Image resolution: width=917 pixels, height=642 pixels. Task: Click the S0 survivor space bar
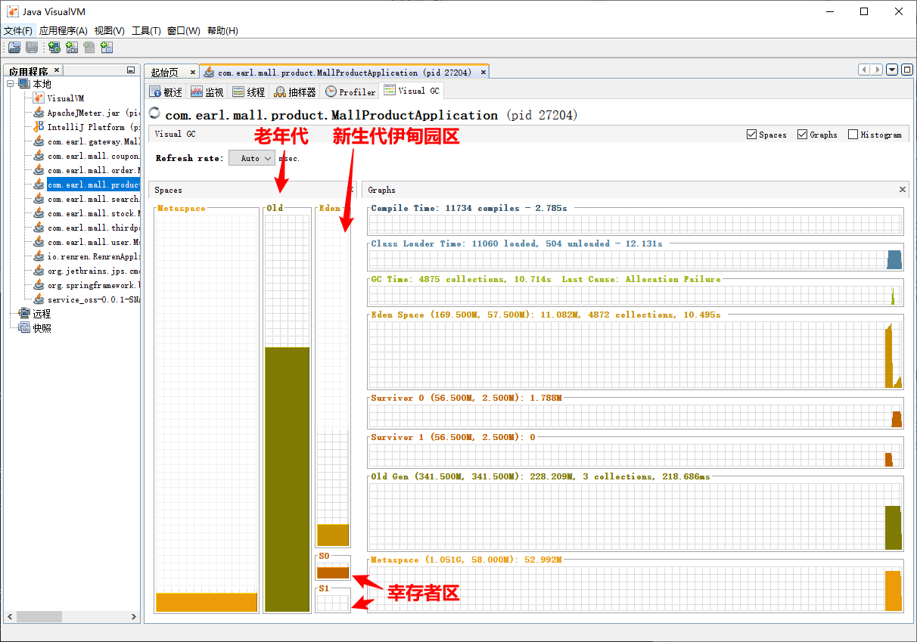coord(333,572)
